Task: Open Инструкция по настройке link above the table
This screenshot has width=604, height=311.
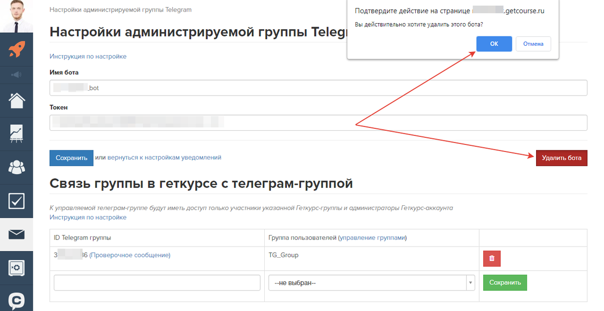Action: 88,217
